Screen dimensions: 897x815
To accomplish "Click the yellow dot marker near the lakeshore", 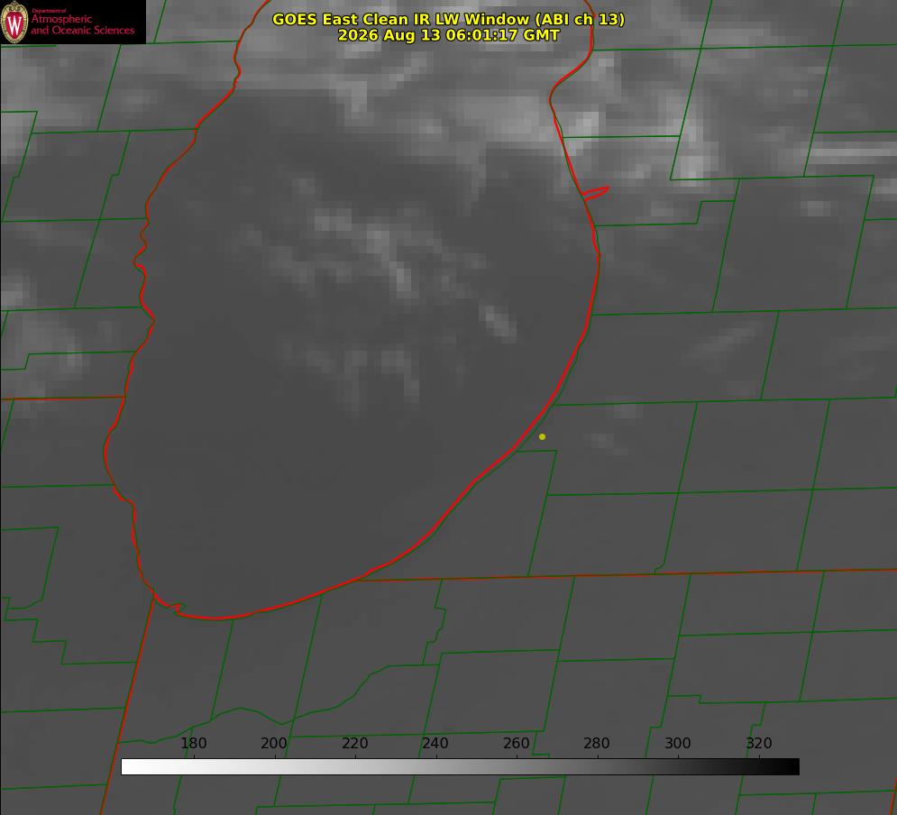I will click(x=542, y=436).
